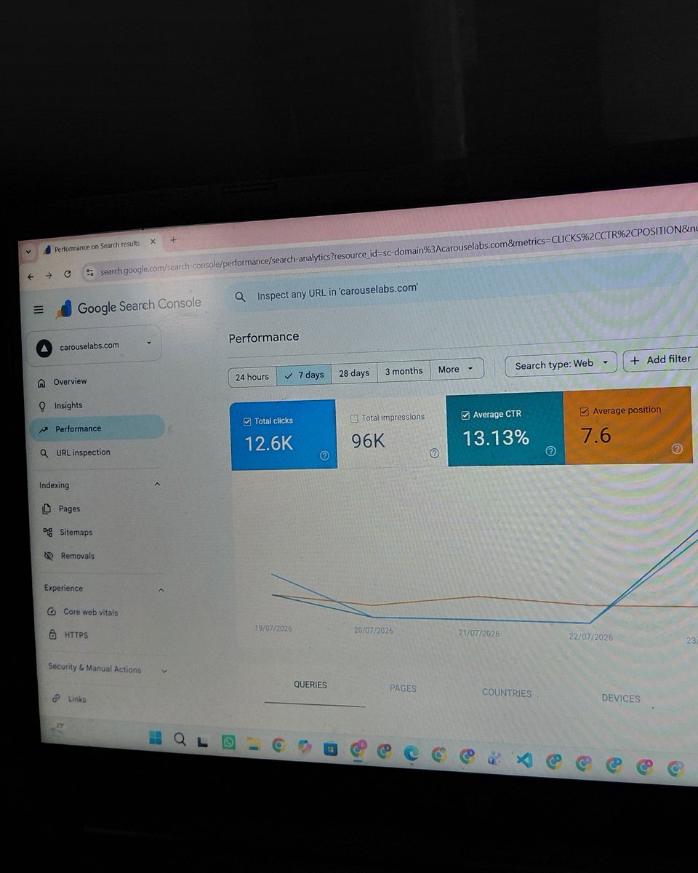The height and width of the screenshot is (873, 698).
Task: Open Microsoft Edge from the taskbar
Action: [412, 753]
